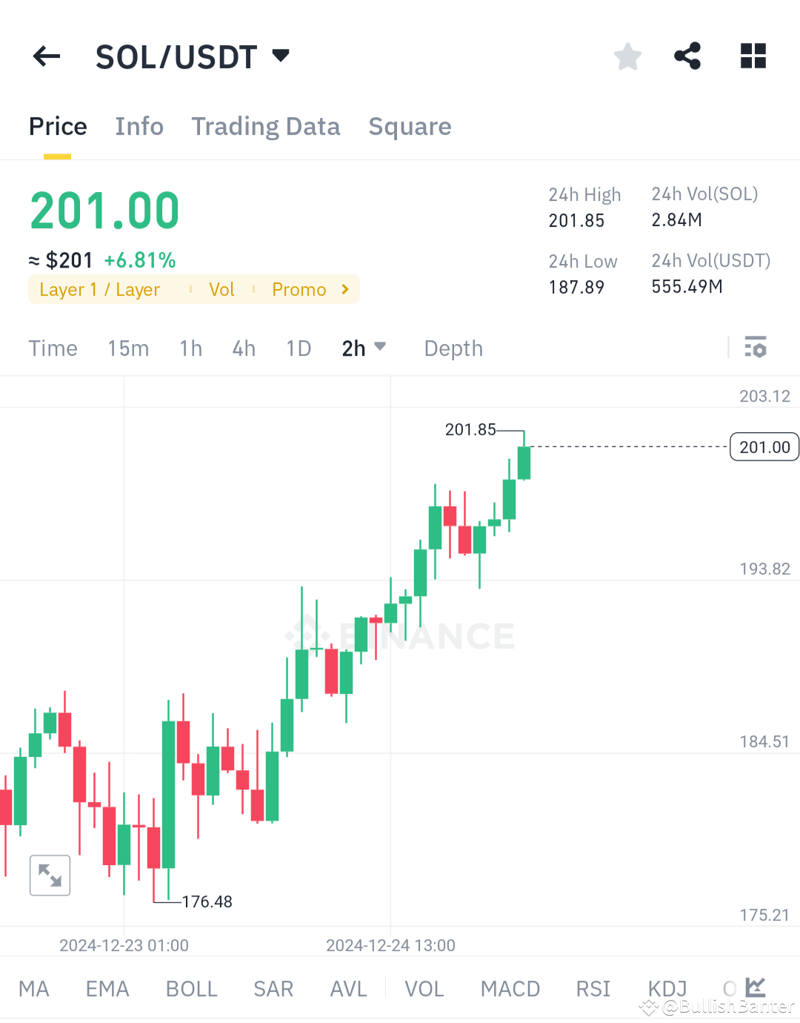Open the Info tab
The height and width of the screenshot is (1023, 800).
[x=139, y=126]
